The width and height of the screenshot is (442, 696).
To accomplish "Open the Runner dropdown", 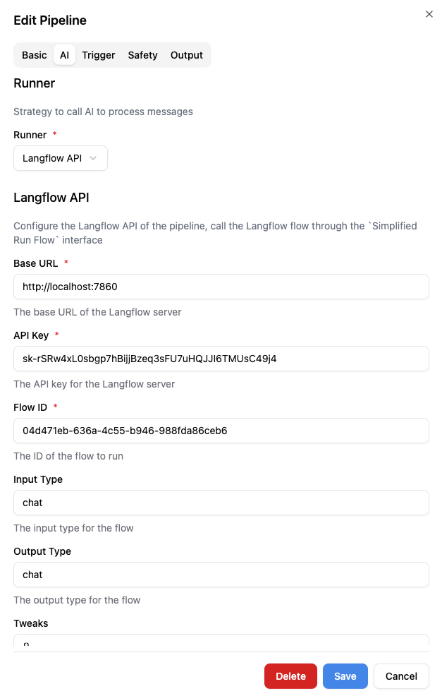I will (60, 158).
